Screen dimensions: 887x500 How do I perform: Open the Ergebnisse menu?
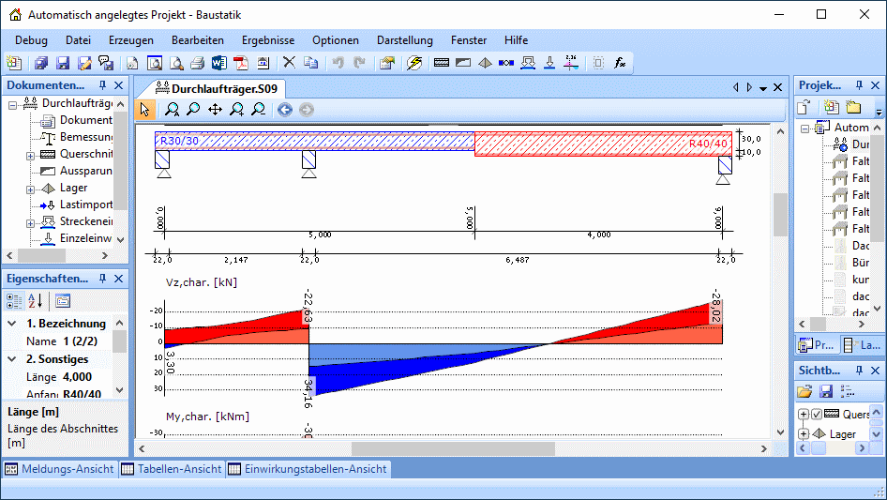click(268, 40)
